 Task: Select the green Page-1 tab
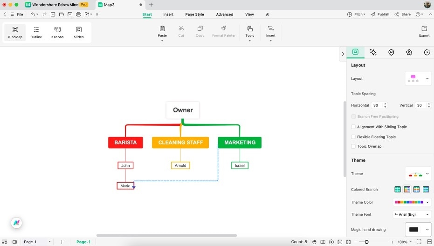(83, 242)
